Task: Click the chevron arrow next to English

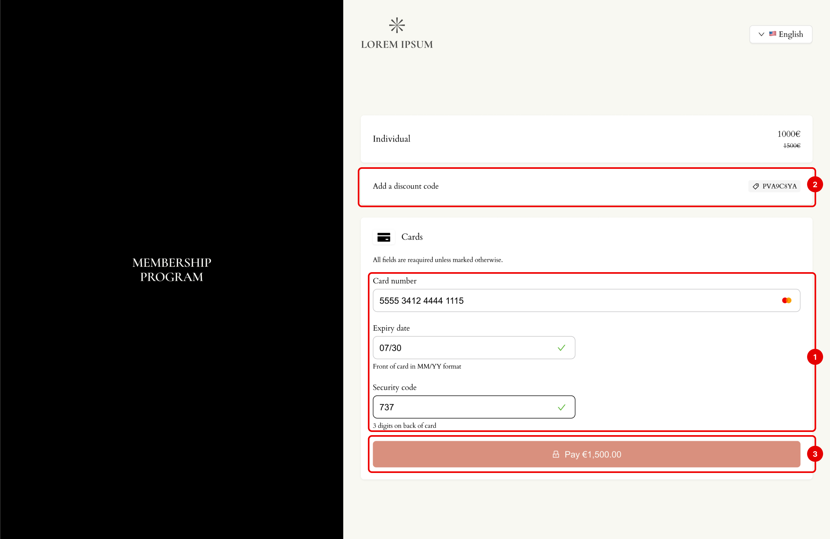Action: (761, 34)
